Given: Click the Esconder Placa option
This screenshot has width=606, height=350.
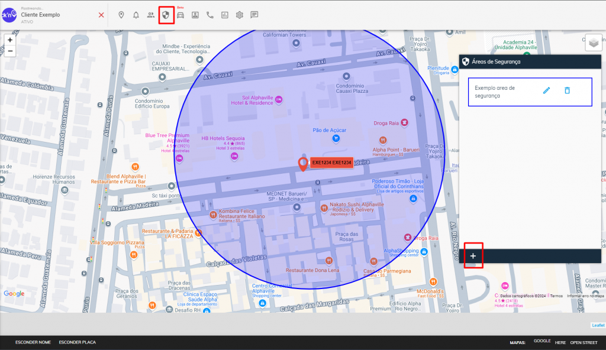Looking at the screenshot, I should [x=78, y=342].
